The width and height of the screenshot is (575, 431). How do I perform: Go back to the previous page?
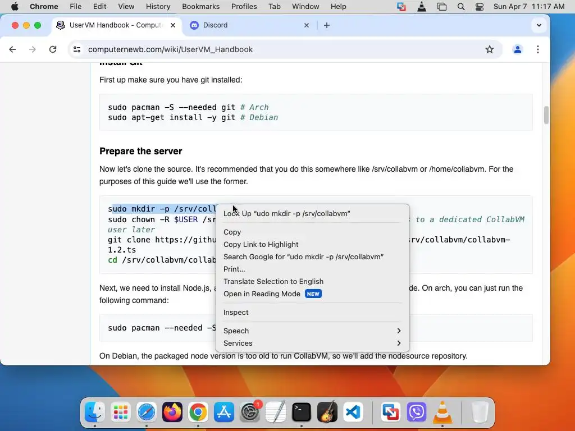[12, 49]
